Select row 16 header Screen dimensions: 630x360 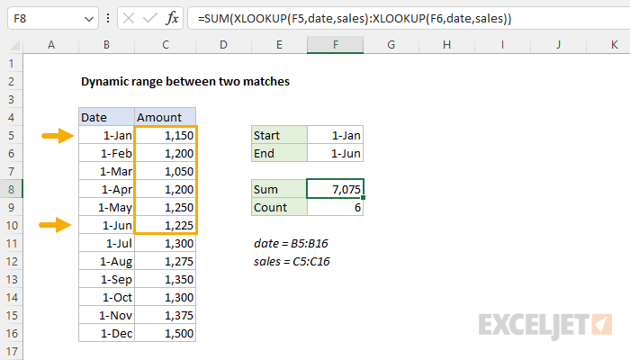pos(11,334)
